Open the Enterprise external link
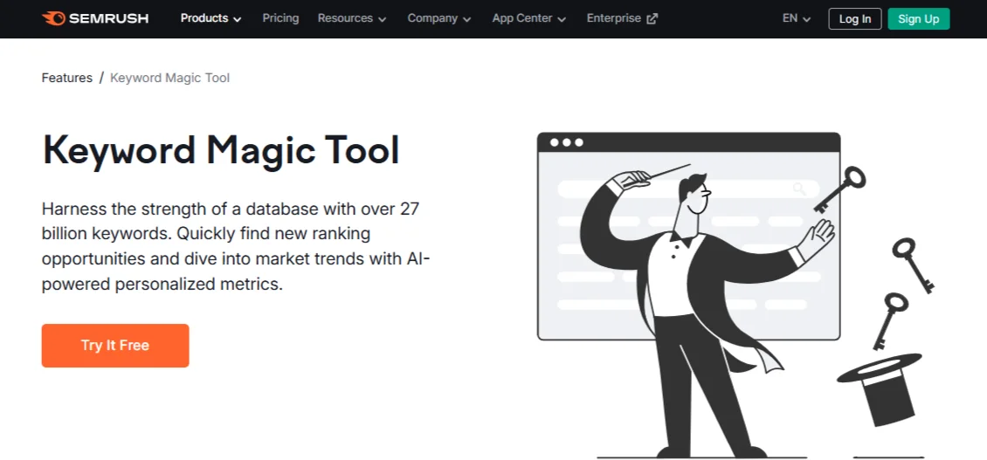 coord(622,18)
